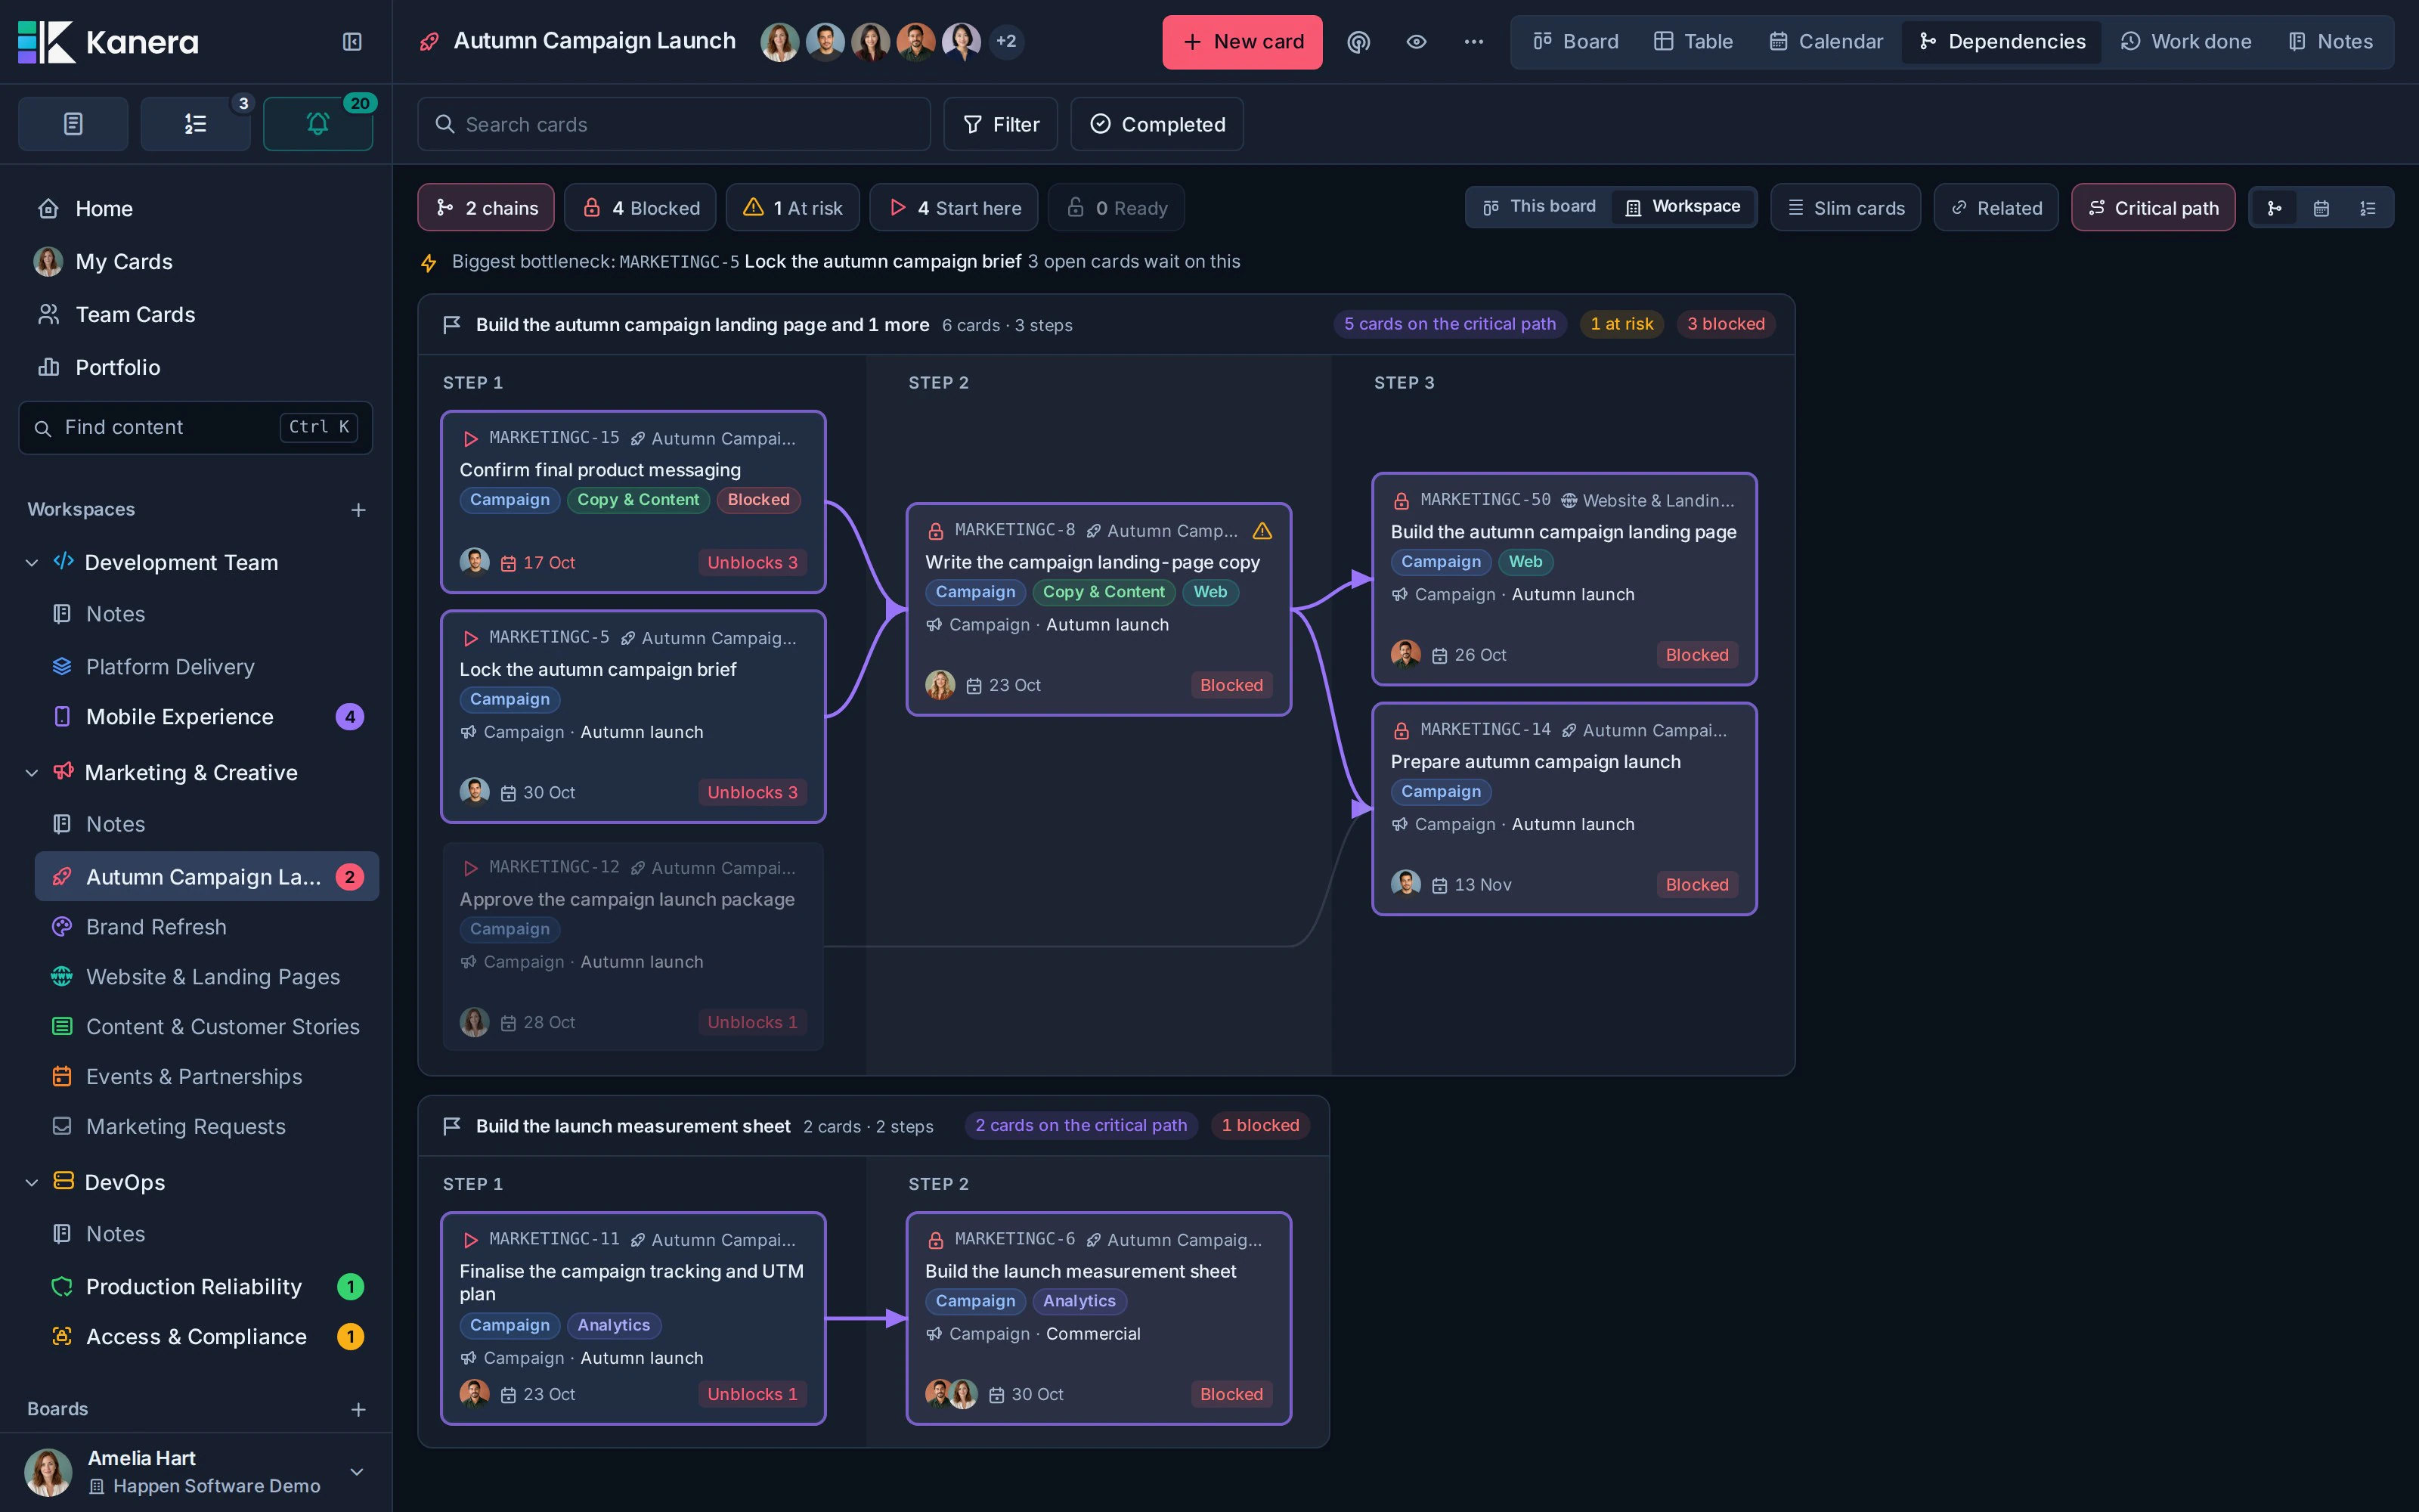The image size is (2419, 1512).
Task: Switch to the Board view tab
Action: tap(1575, 41)
